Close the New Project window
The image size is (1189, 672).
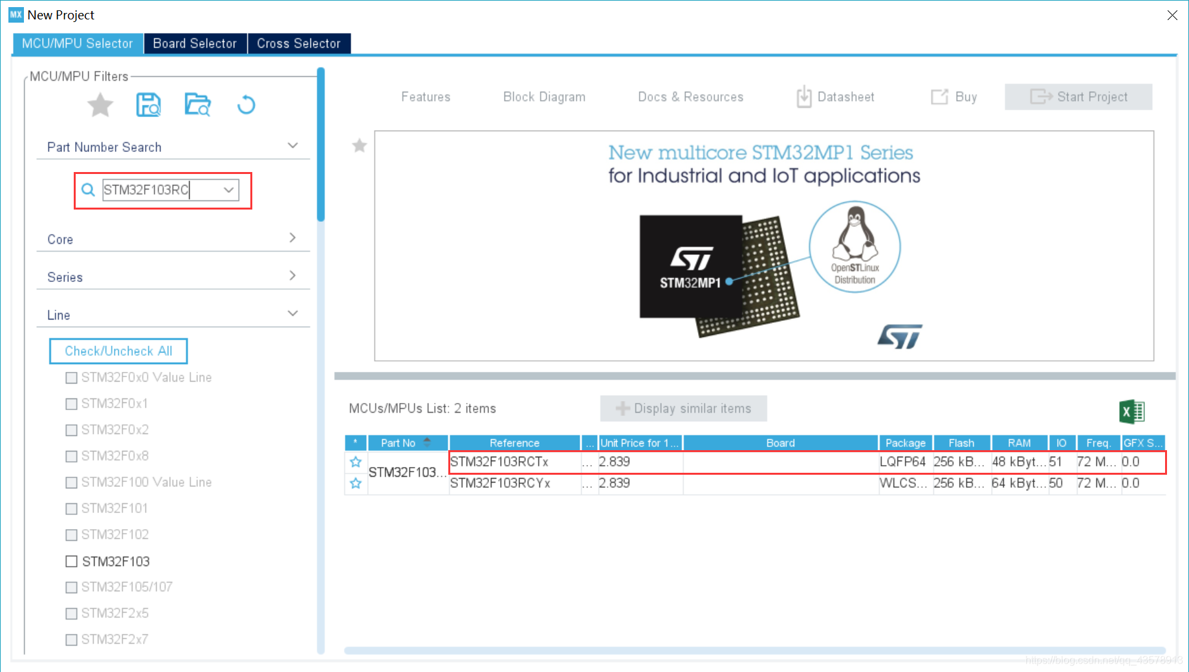(x=1172, y=15)
